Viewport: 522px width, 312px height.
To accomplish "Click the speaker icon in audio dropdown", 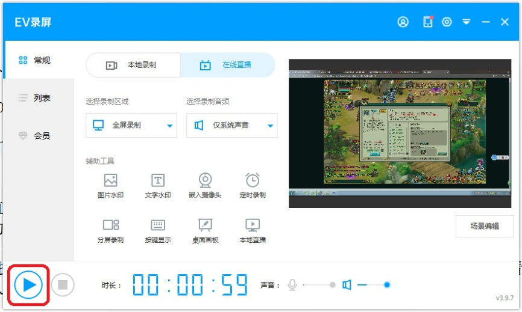I will pos(199,125).
